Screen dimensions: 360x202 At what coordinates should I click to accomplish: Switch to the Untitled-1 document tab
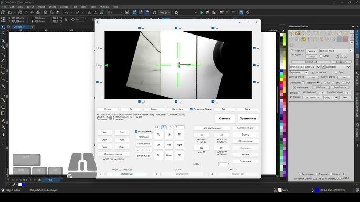(x=20, y=27)
